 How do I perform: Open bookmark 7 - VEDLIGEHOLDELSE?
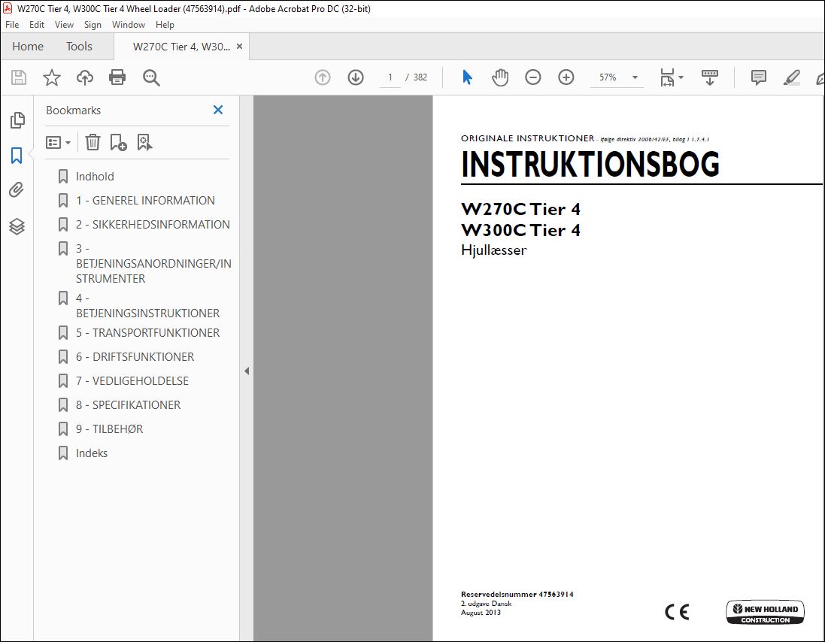tap(132, 380)
